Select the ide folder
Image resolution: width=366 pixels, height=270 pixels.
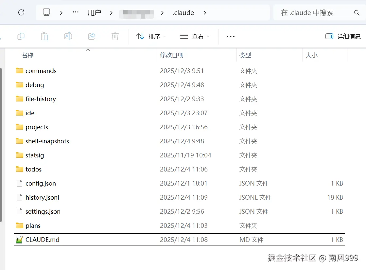point(179,113)
